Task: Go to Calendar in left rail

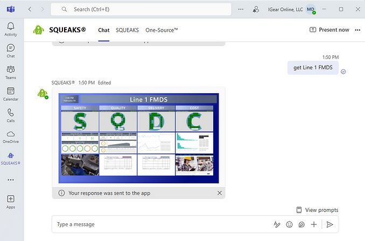Action: [11, 94]
